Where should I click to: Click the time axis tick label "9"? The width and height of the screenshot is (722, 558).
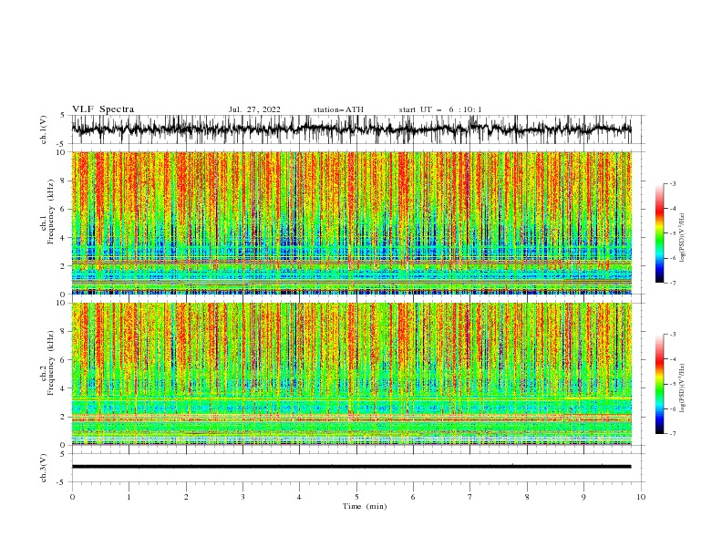pos(583,497)
